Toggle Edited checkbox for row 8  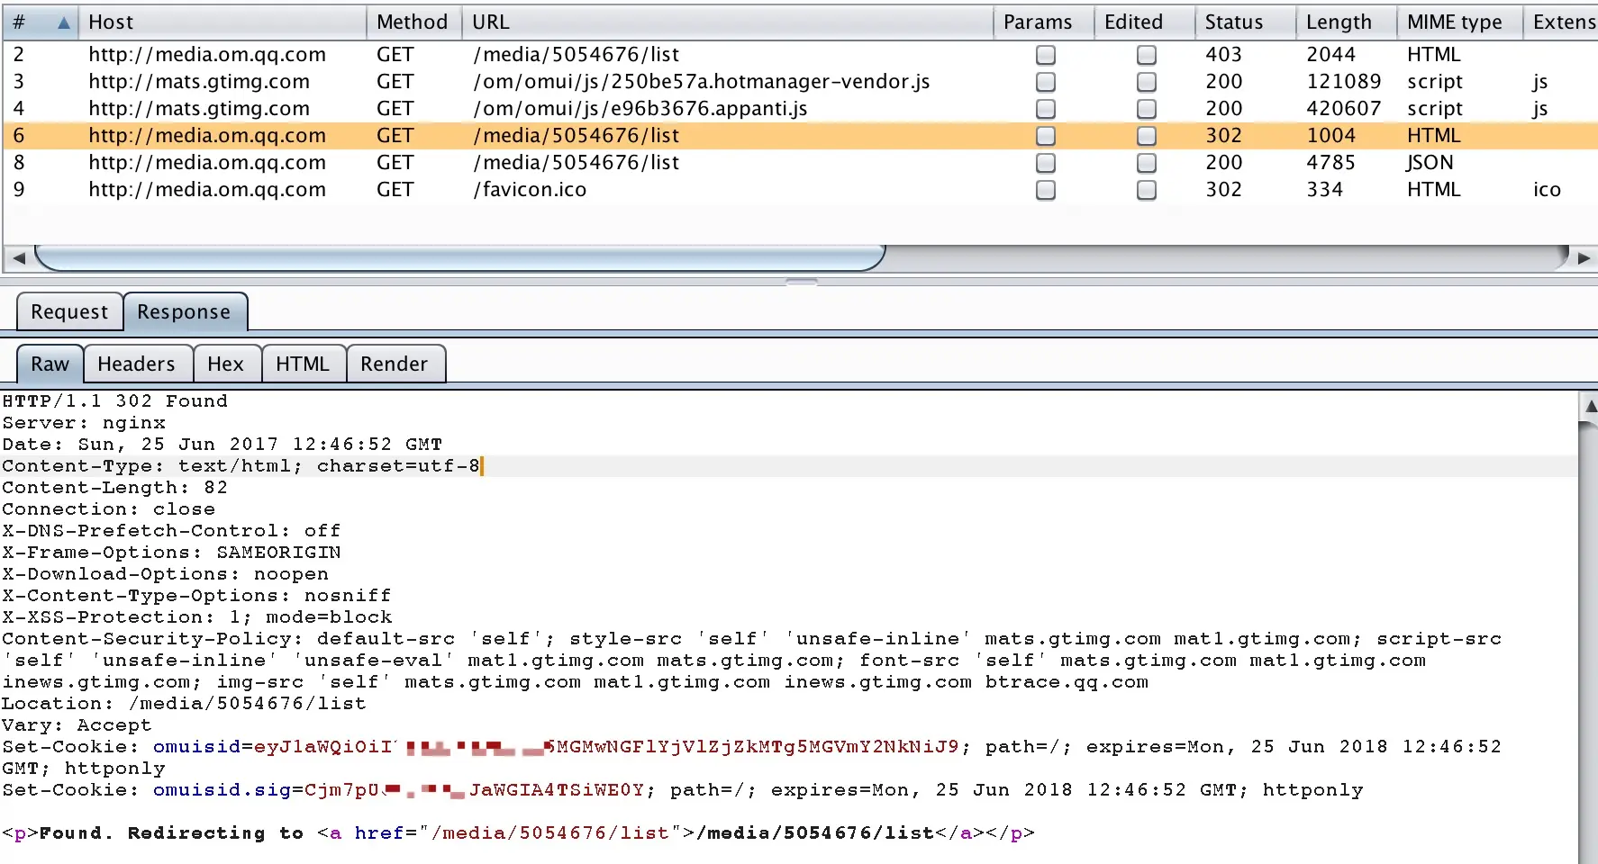coord(1147,163)
